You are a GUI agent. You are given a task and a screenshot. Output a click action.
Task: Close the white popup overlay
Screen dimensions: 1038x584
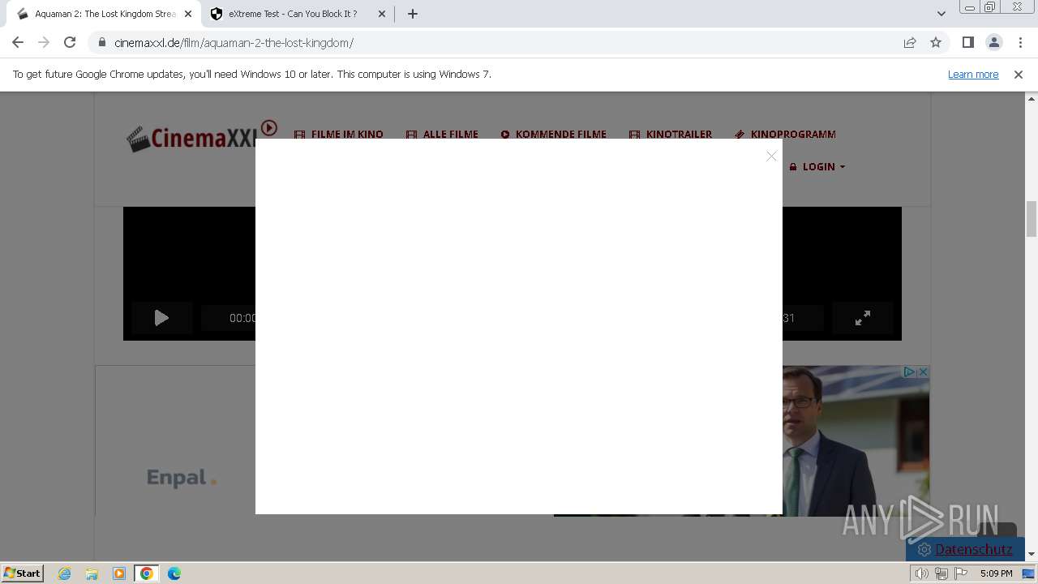pos(771,156)
